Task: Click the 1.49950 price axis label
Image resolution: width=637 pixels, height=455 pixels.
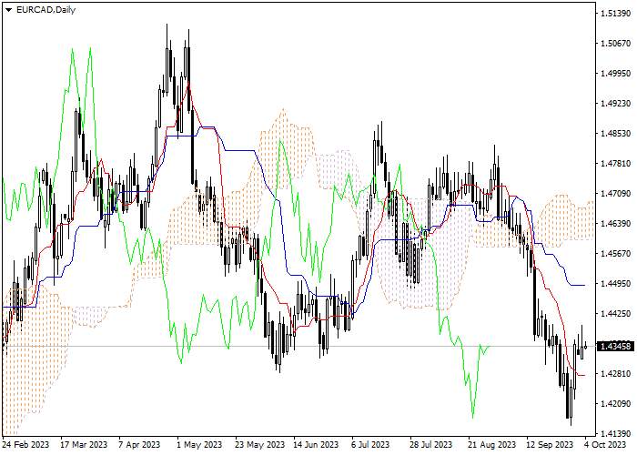Action: click(x=616, y=74)
